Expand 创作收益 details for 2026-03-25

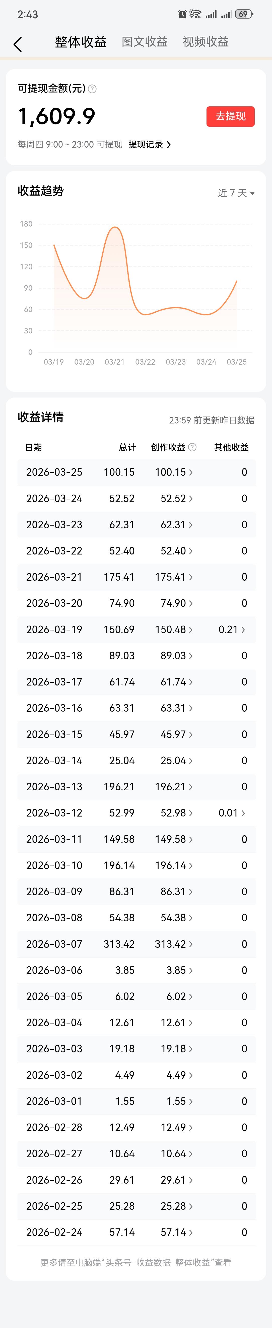tap(174, 472)
